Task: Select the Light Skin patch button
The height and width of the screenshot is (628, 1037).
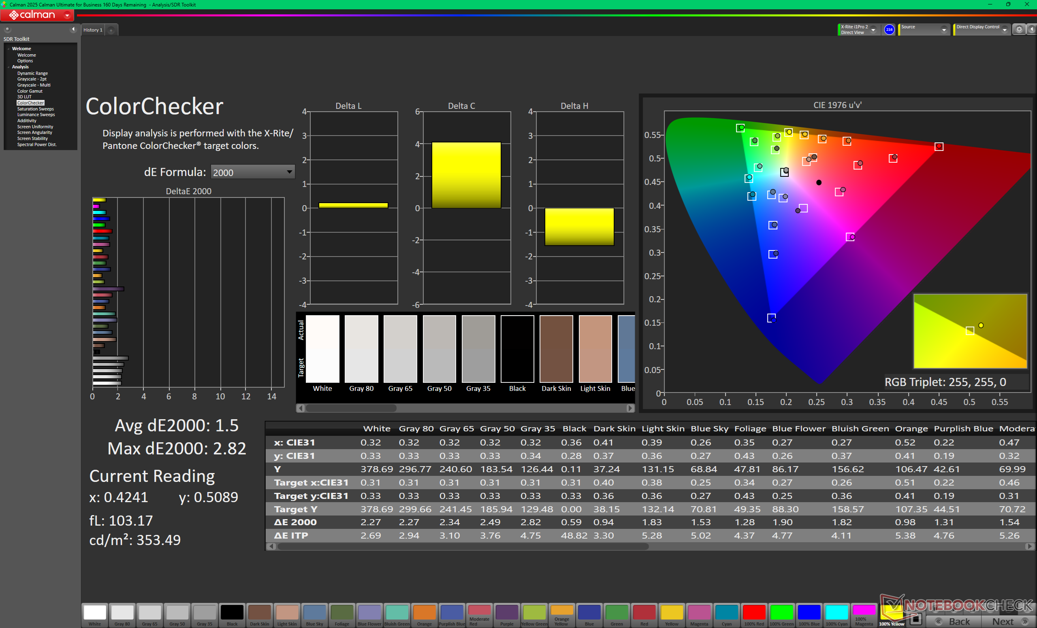Action: click(287, 615)
